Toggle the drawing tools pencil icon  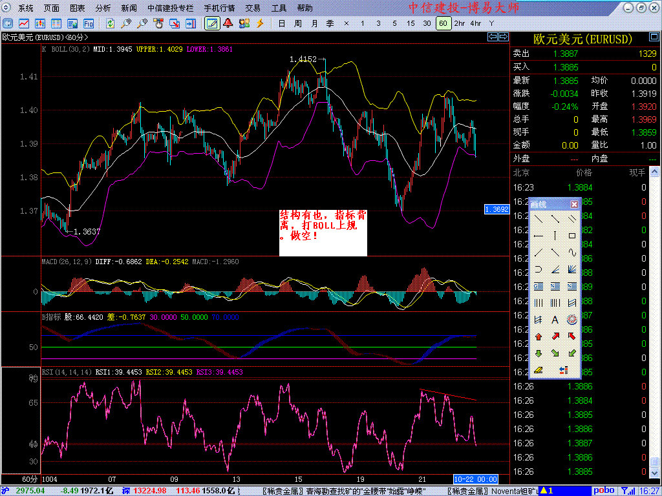212,24
